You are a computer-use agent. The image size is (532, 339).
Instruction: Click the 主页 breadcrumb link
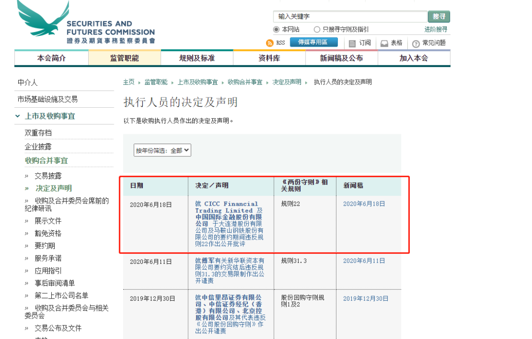(129, 82)
